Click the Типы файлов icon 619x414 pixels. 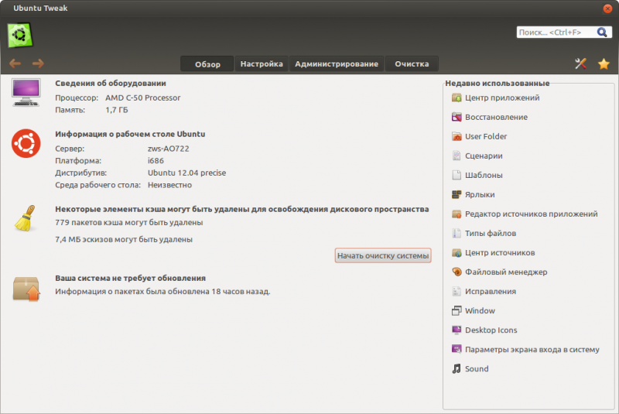[x=457, y=233]
